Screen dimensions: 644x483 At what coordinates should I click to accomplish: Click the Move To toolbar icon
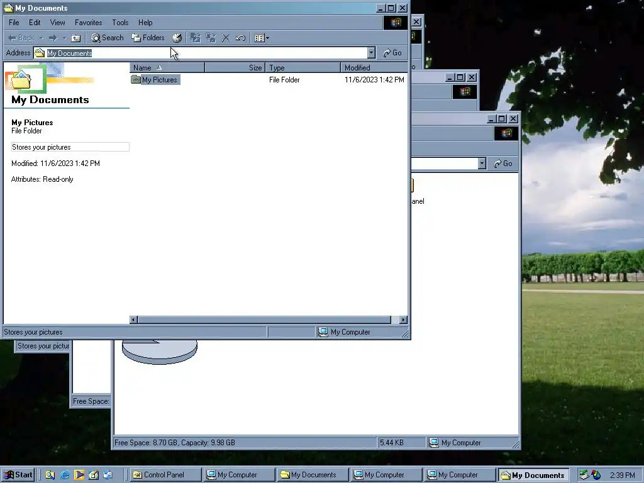(x=196, y=38)
